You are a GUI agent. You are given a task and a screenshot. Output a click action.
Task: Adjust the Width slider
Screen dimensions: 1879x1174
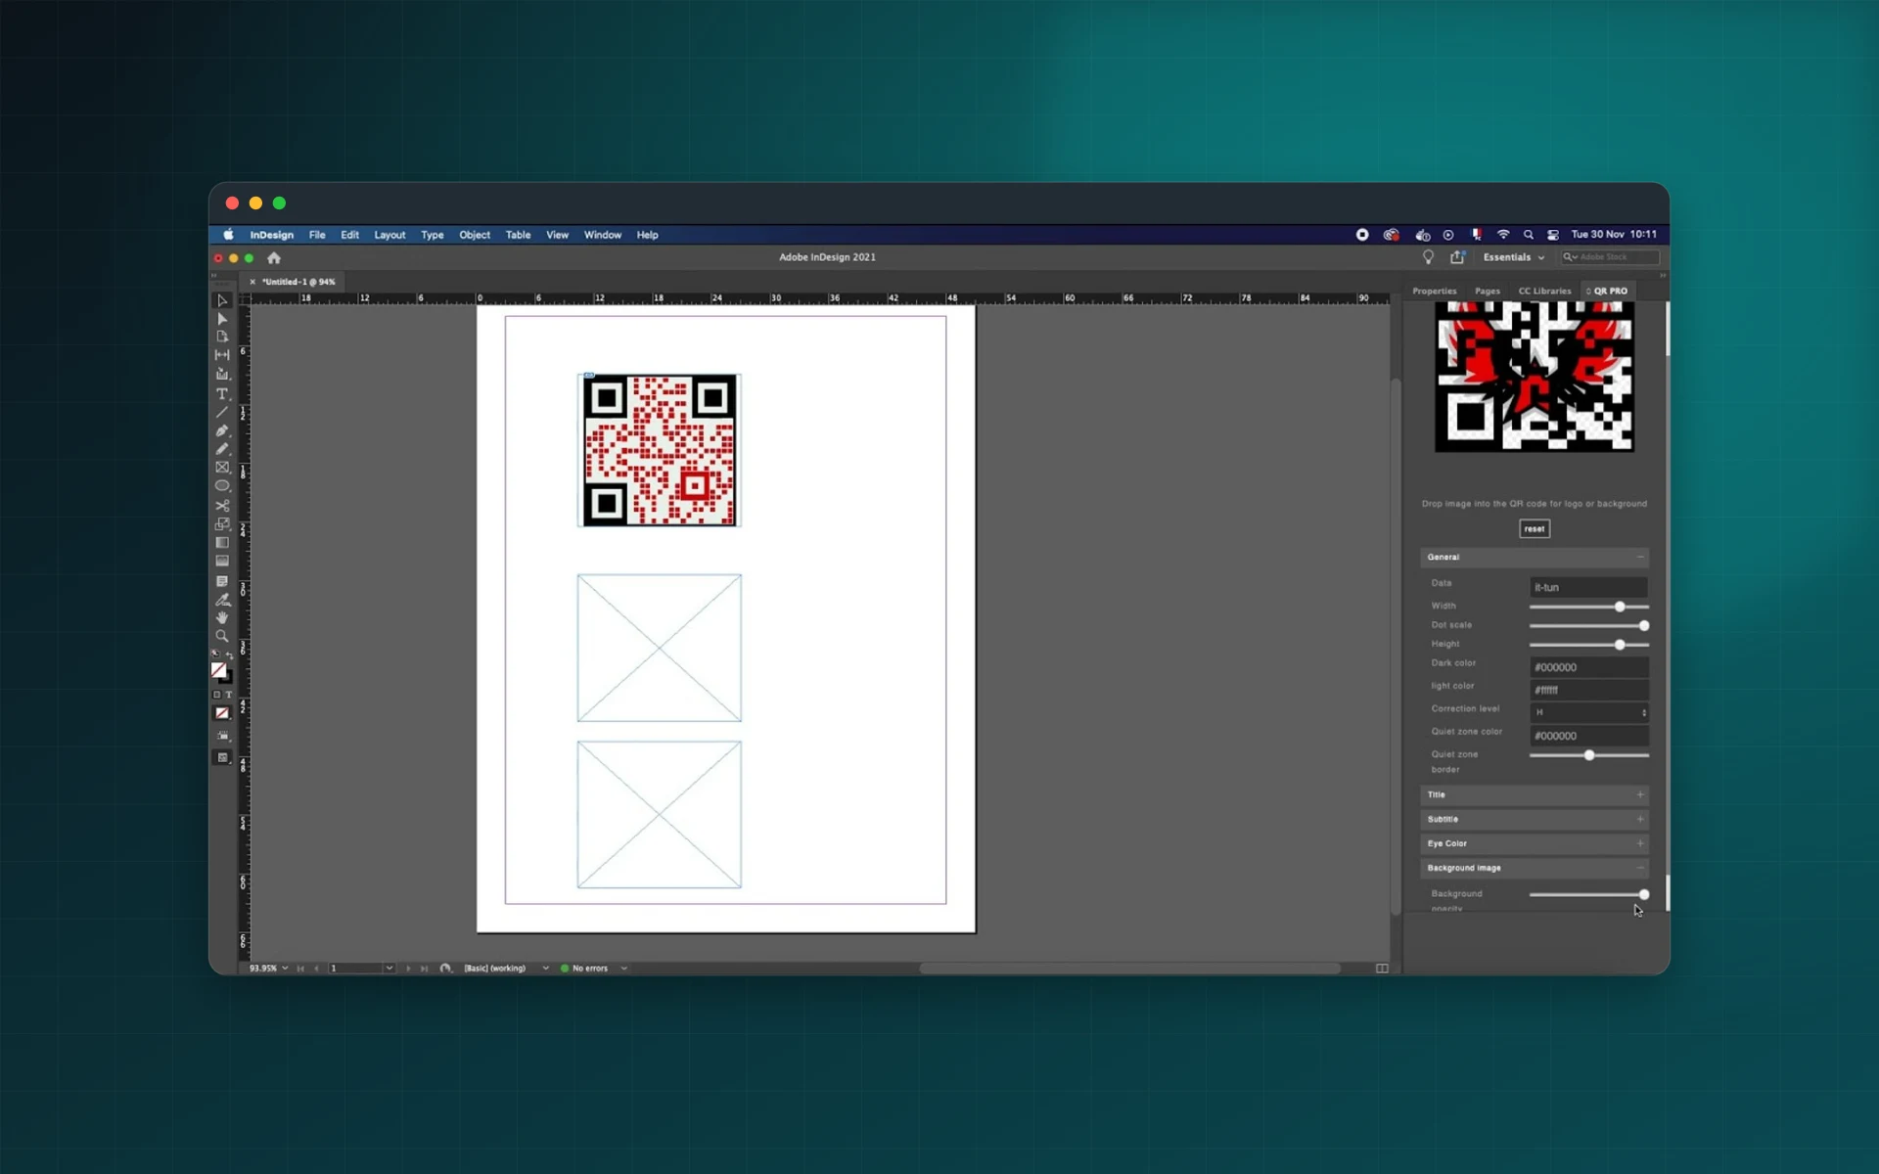(x=1588, y=607)
